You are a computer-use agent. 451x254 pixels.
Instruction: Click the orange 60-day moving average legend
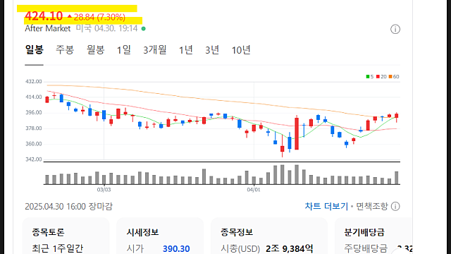[394, 77]
